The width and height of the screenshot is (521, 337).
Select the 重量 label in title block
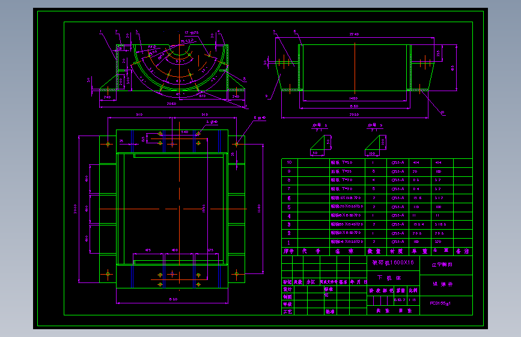click(401, 291)
